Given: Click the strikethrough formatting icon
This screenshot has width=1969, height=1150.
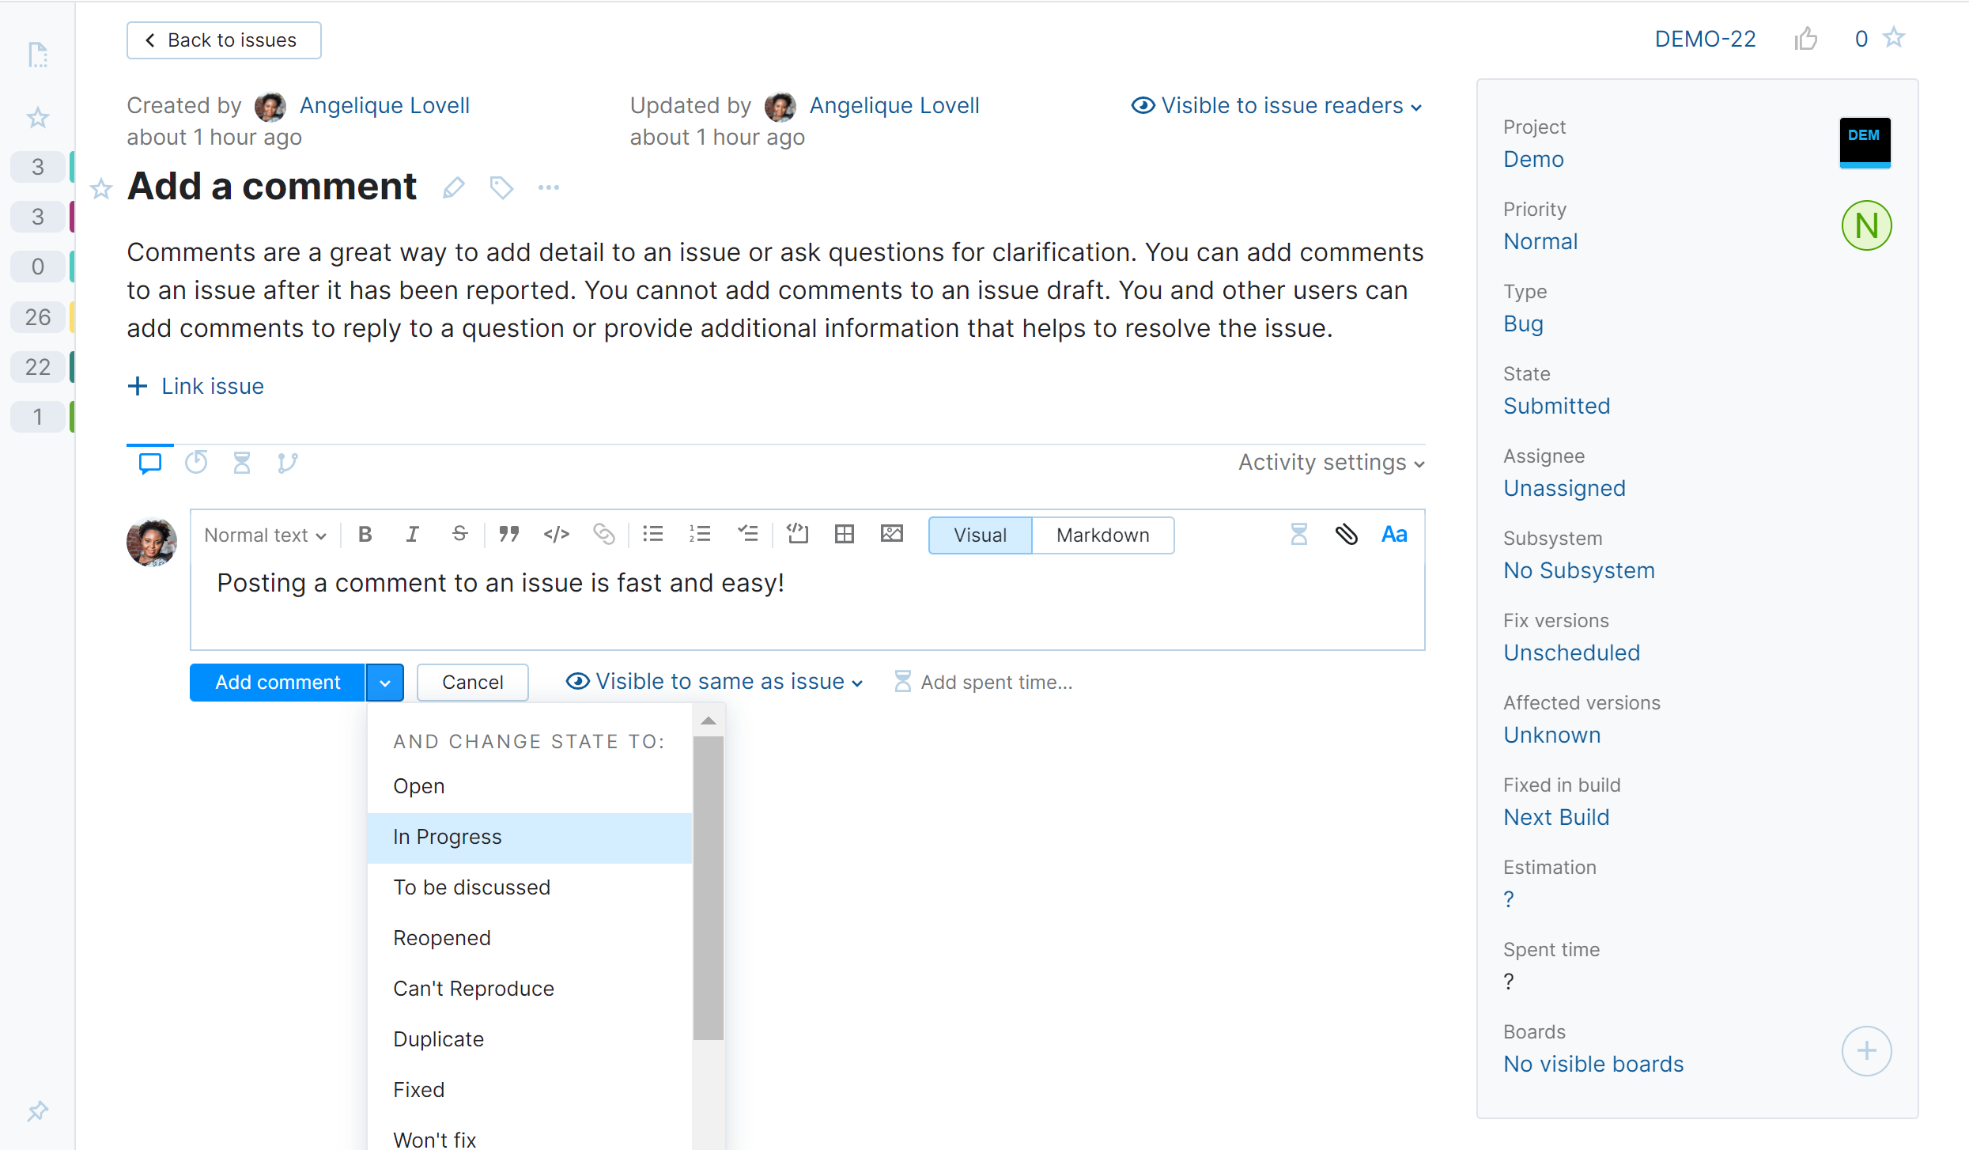Looking at the screenshot, I should [459, 535].
